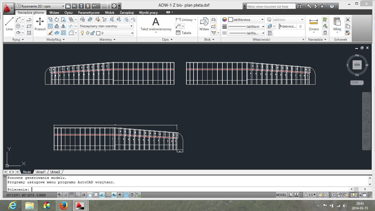Insert a Tabela table

[x=183, y=33]
